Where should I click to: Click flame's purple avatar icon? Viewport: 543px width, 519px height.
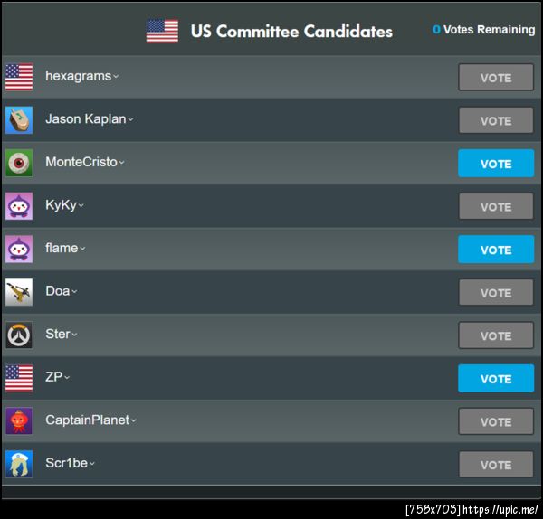(x=19, y=249)
